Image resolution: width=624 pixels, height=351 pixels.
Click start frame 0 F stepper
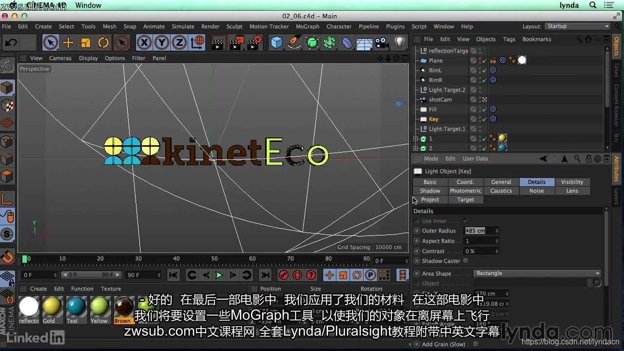click(x=55, y=275)
